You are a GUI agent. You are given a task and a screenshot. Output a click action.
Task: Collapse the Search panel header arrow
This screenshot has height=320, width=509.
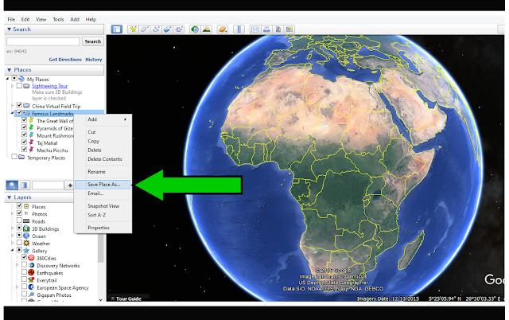tap(9, 29)
